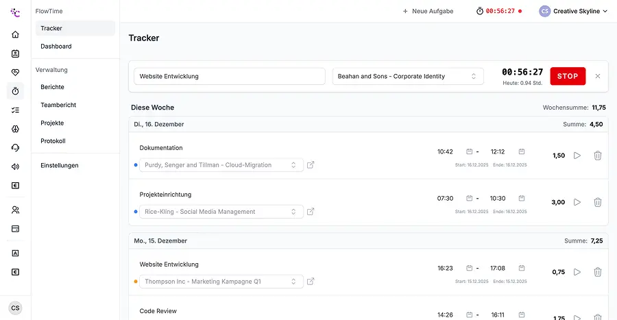Open Berichte under Verwaltung
The image size is (617, 320).
53,88
